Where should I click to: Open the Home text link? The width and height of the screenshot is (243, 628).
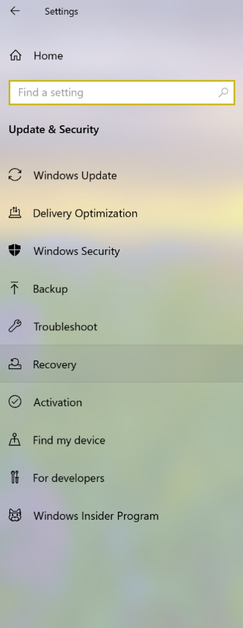pyautogui.click(x=48, y=55)
